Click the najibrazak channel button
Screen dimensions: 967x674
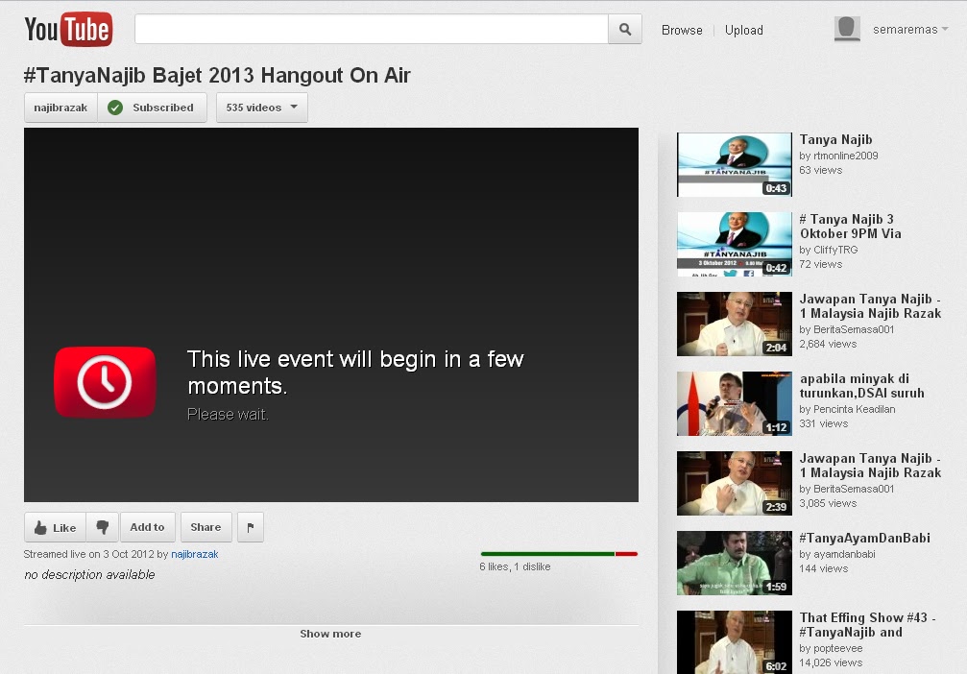[60, 108]
